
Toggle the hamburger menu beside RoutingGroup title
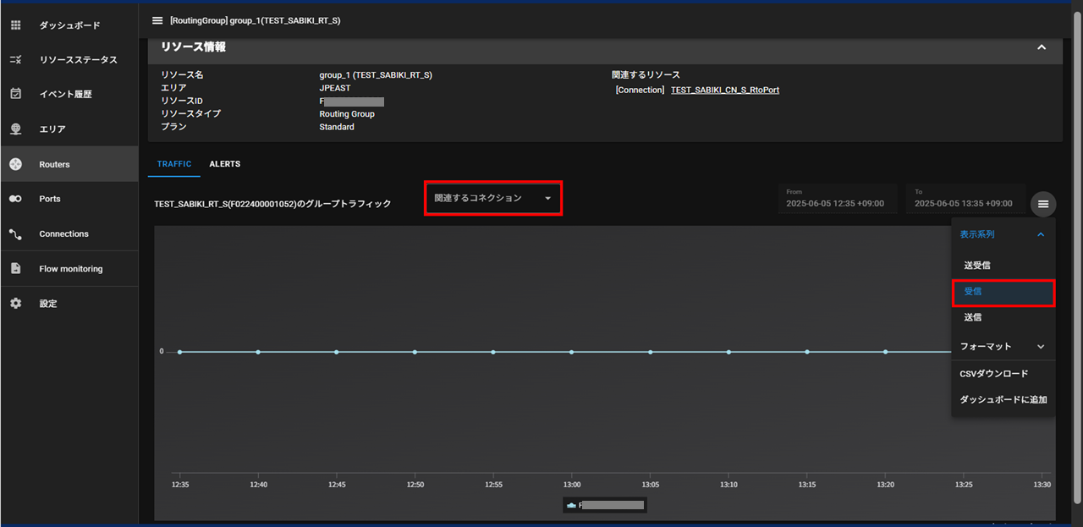coord(157,20)
